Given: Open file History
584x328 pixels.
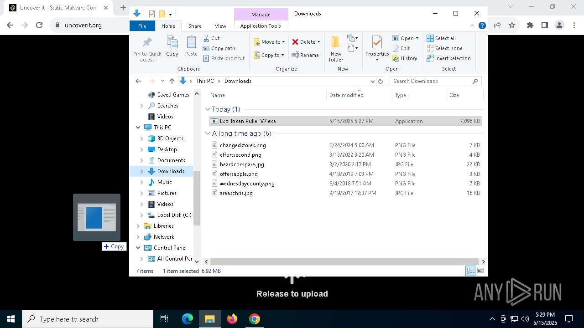Looking at the screenshot, I should pos(405,58).
